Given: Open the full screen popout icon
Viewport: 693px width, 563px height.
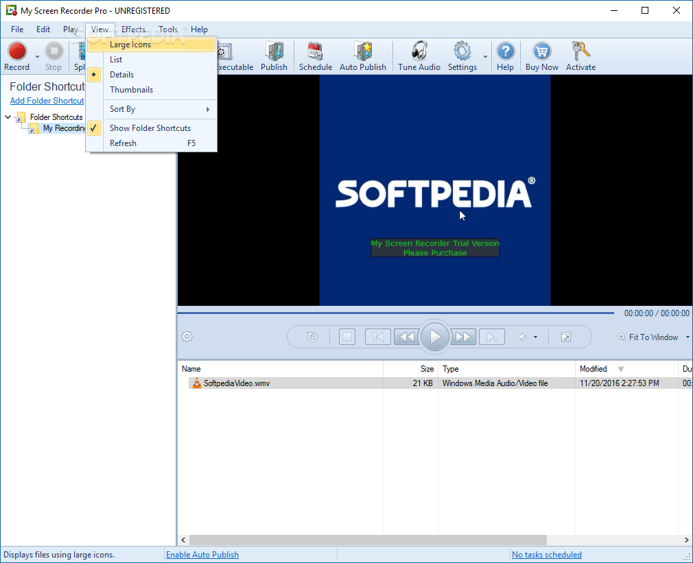Looking at the screenshot, I should point(565,337).
